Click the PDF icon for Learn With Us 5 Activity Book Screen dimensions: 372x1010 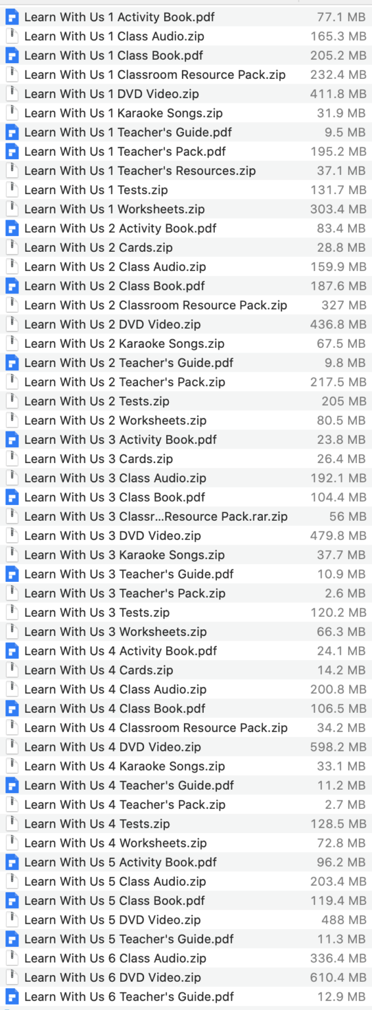click(x=11, y=862)
